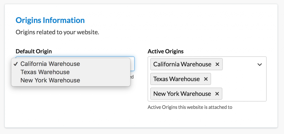
Task: Click the Default Origin field label
Action: (x=34, y=51)
